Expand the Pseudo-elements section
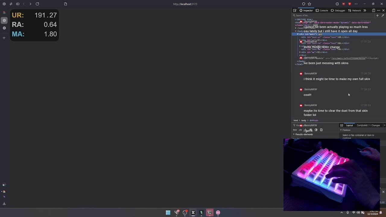Screen dimensions: 386x217 (294, 134)
